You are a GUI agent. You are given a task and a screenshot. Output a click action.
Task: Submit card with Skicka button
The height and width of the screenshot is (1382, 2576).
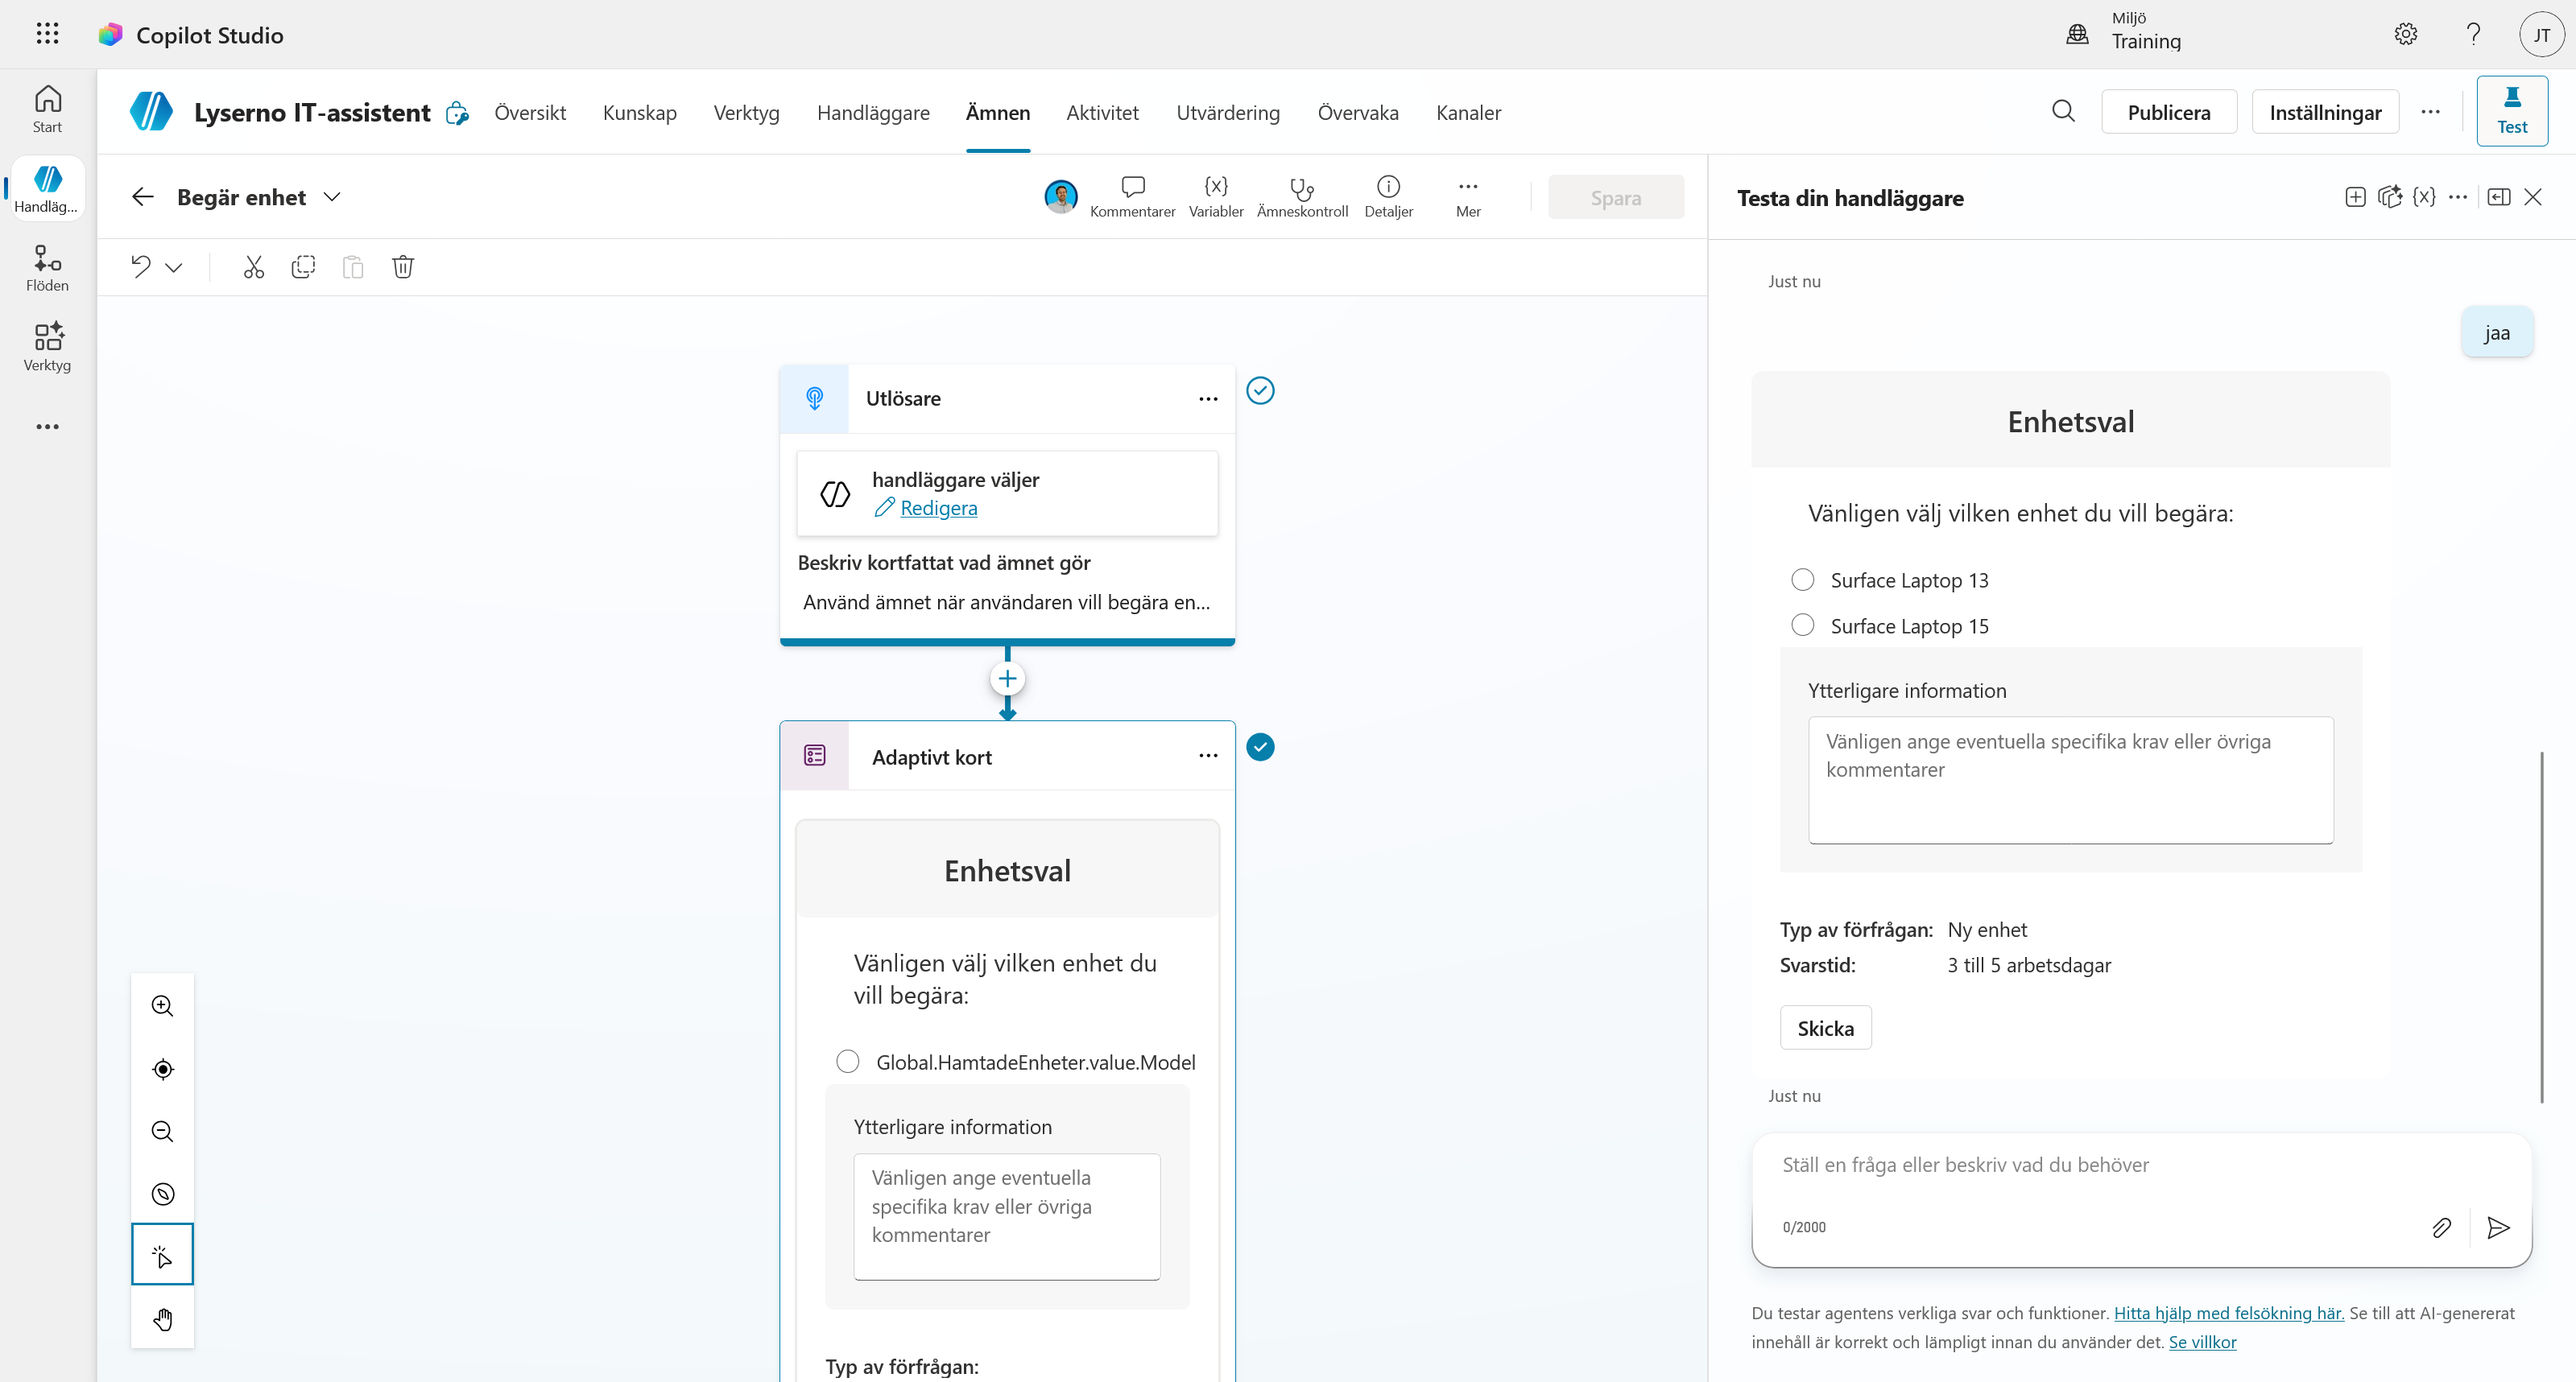[1825, 1027]
